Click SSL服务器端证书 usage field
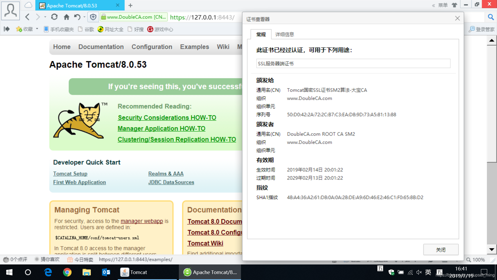This screenshot has height=280, width=497. click(x=353, y=64)
